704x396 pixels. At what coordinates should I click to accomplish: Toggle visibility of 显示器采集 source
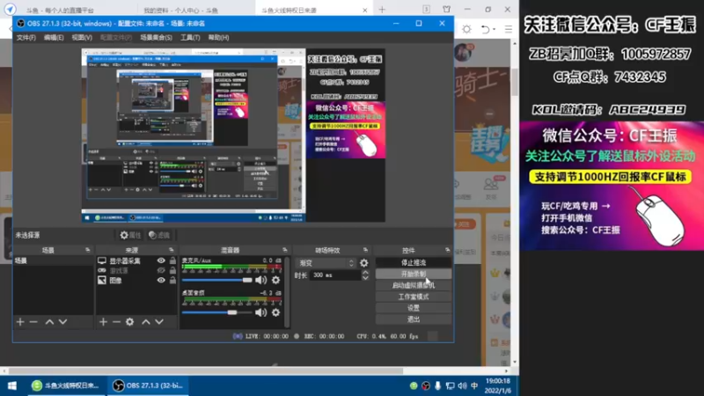[161, 260]
